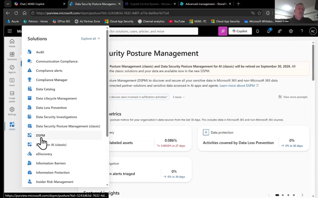The height and width of the screenshot is (198, 318).
Task: Open Information Protection icon
Action: (x=29, y=172)
